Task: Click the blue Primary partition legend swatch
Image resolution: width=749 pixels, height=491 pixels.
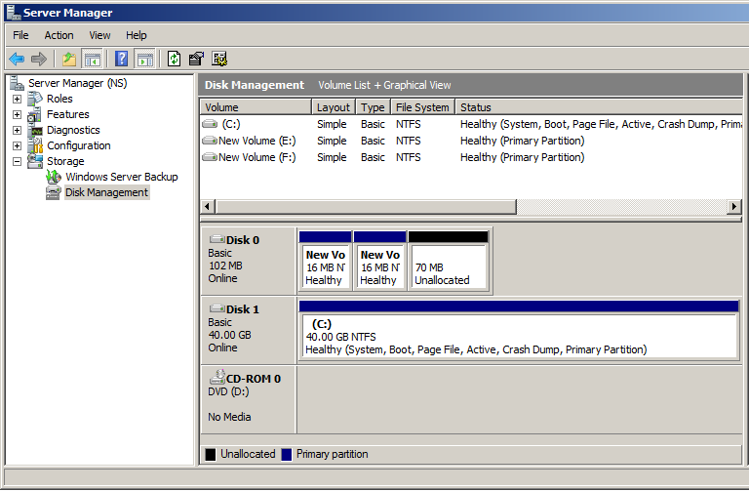Action: coord(286,454)
